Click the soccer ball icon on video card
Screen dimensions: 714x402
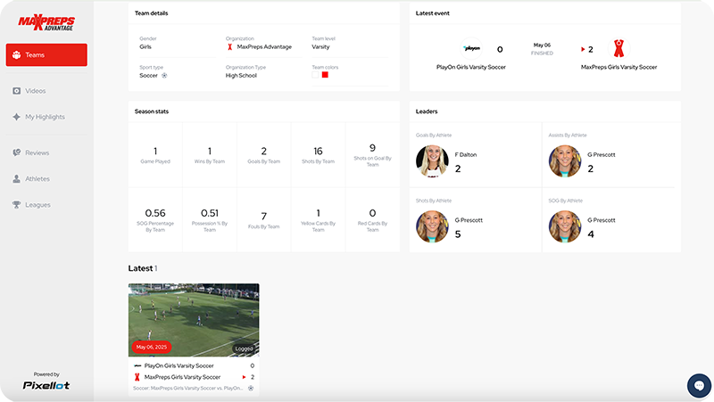coord(251,389)
